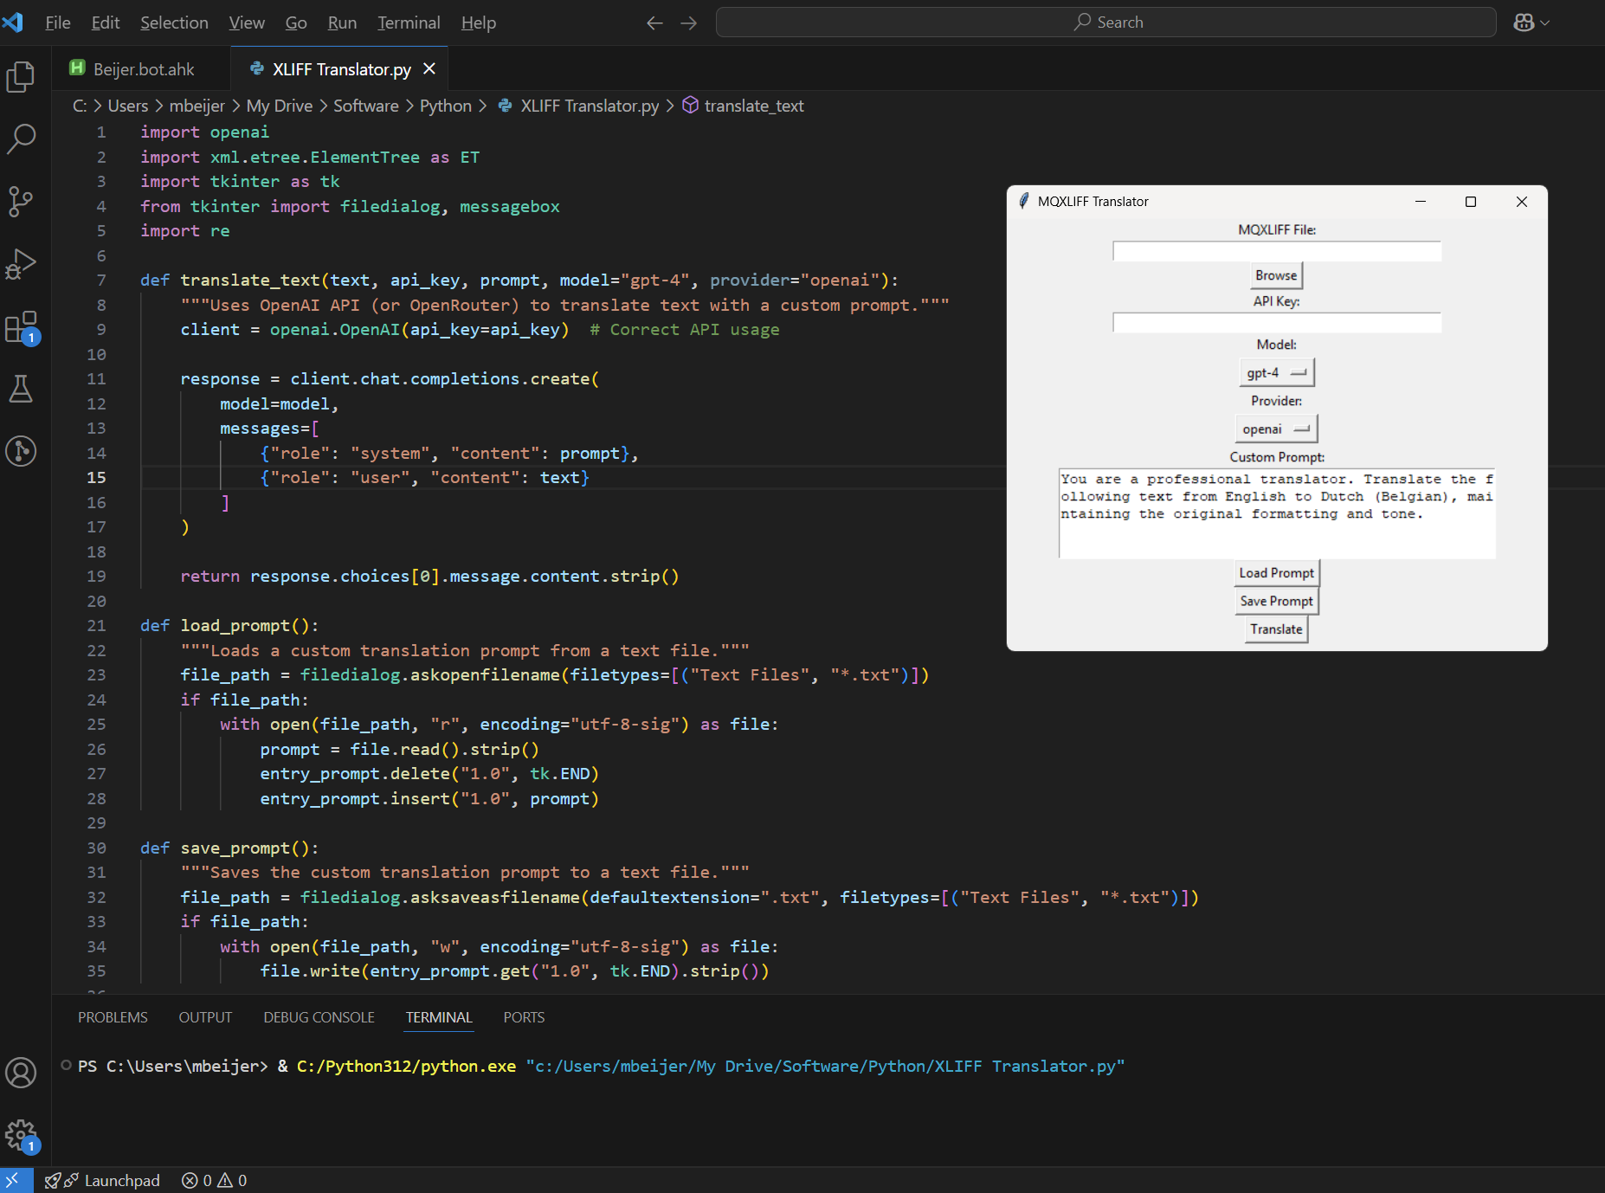Click the Accounts icon in activity bar
The image size is (1605, 1193).
[21, 1073]
